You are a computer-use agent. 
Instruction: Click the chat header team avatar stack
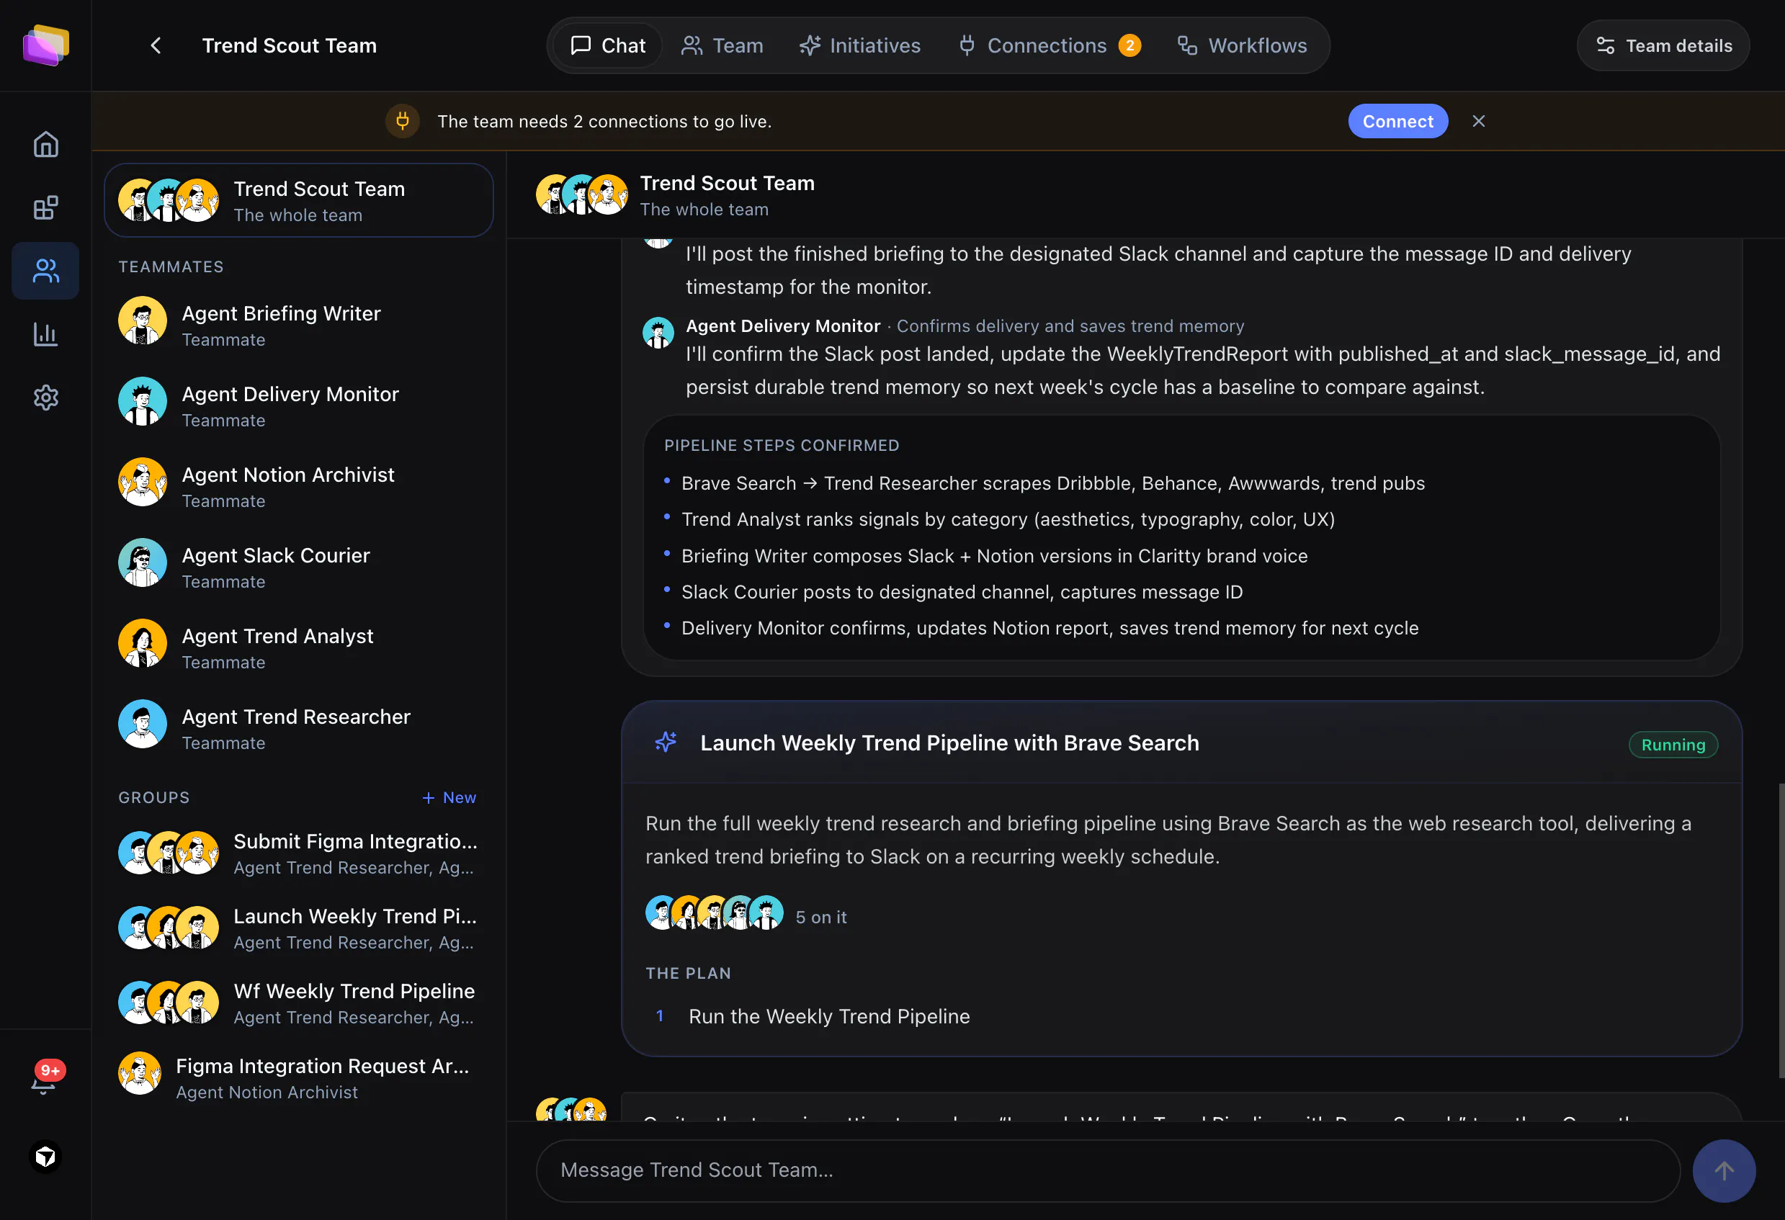pyautogui.click(x=582, y=194)
